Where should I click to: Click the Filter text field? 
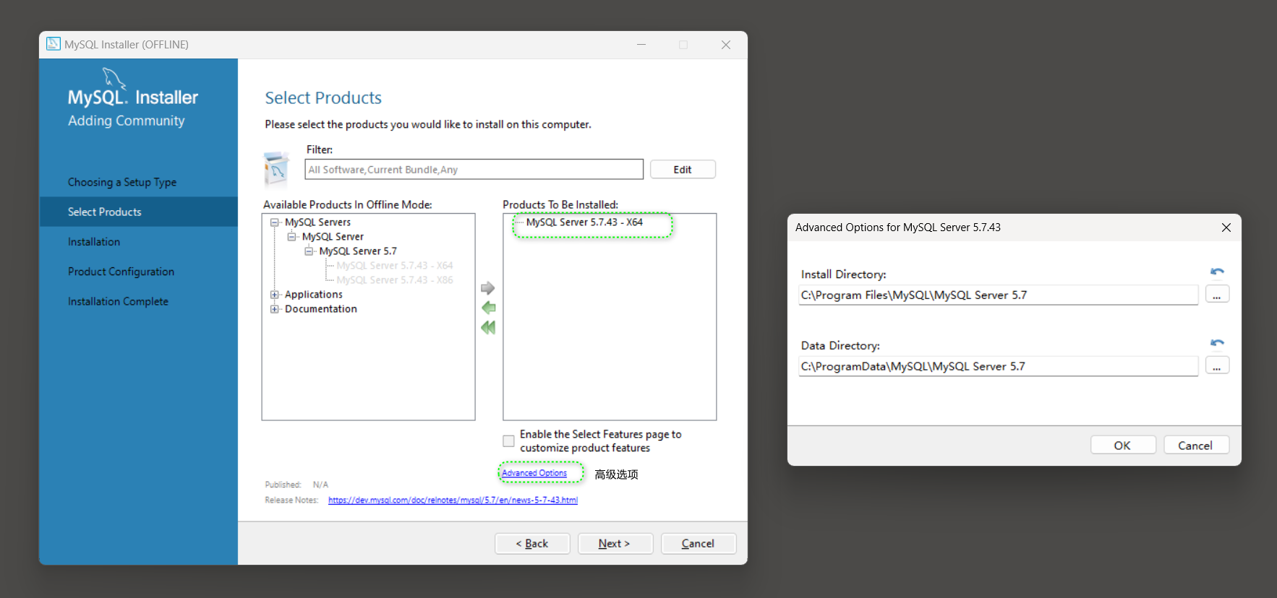(x=474, y=169)
